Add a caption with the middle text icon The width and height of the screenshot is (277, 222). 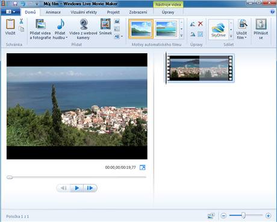117,29
